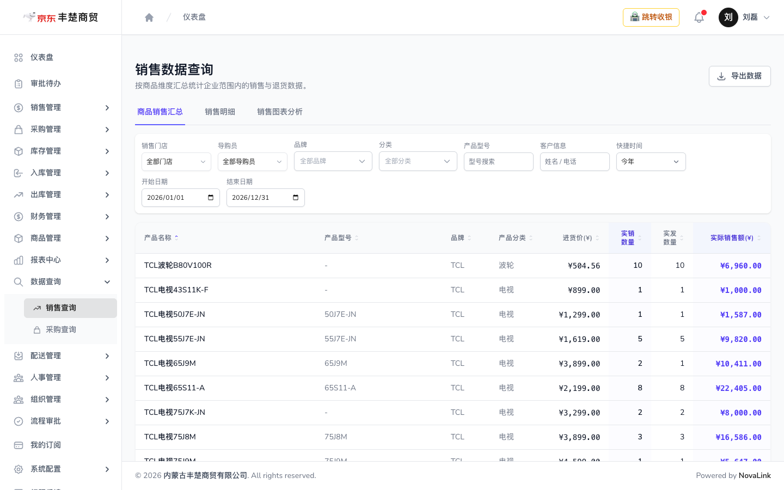
Task: Click the 人事管理 people icon
Action: click(x=19, y=378)
